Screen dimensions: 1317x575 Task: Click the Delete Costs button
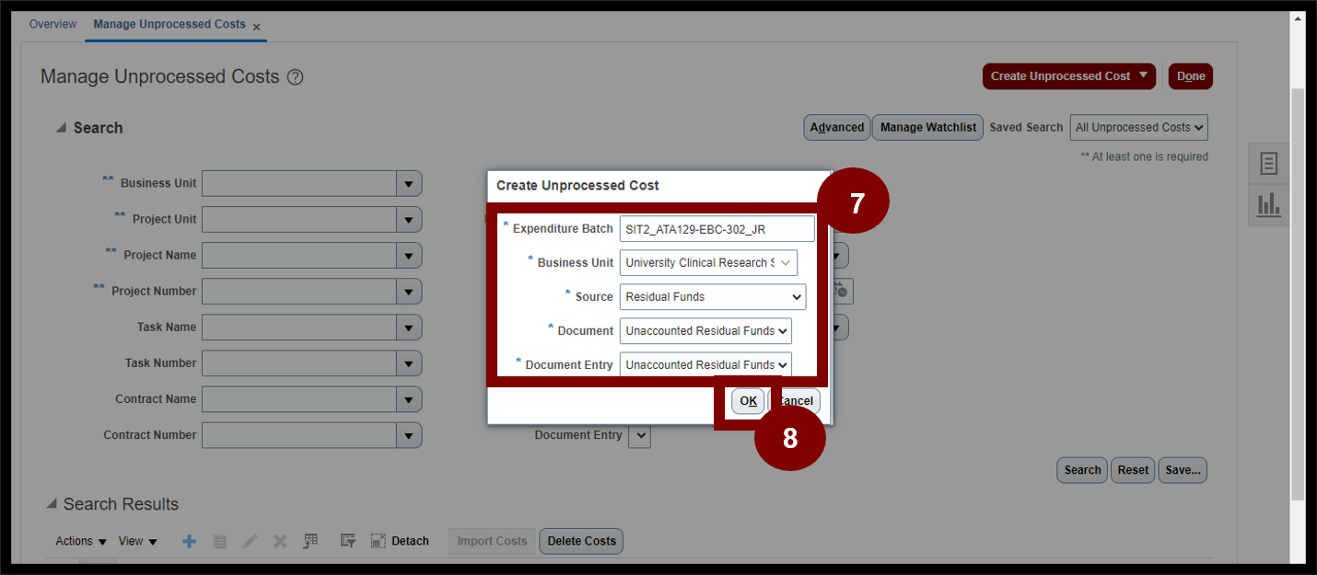pos(581,541)
